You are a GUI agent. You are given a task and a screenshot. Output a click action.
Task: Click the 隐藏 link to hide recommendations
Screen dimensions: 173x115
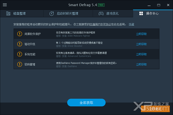click(131, 24)
